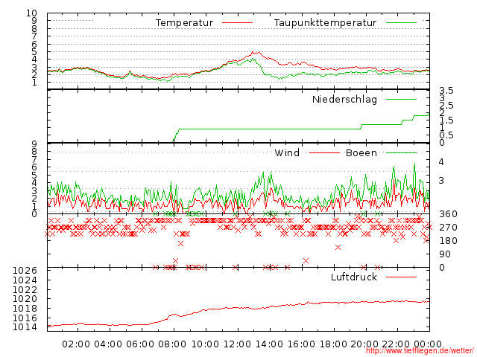Click the 360 wind direction axis value
Screen dimensions: 477x357
coord(448,214)
